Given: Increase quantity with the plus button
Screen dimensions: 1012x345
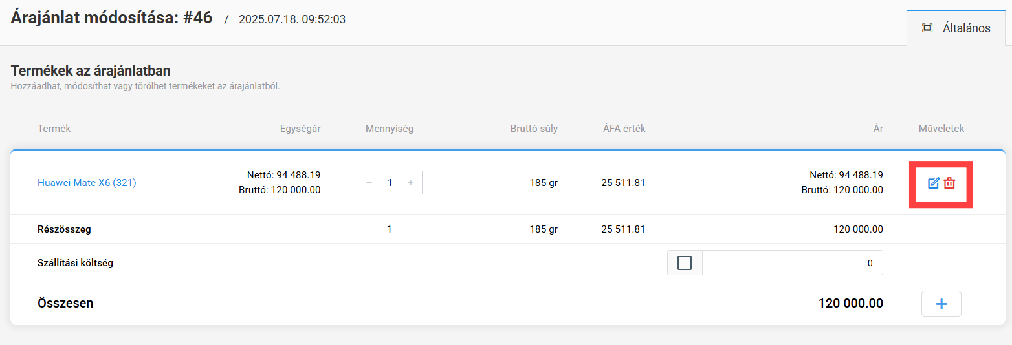Looking at the screenshot, I should tap(410, 183).
